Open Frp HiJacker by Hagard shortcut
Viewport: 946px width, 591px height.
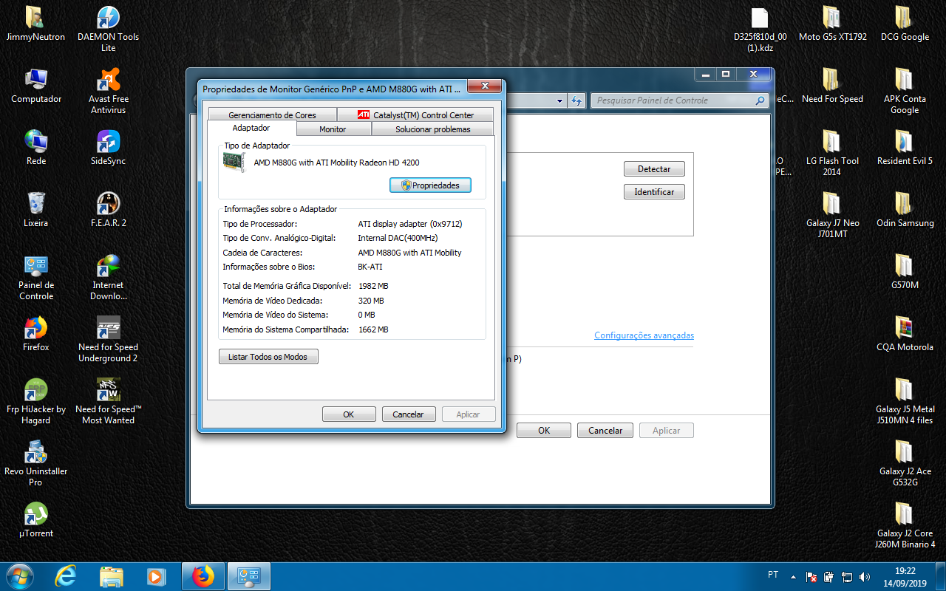click(36, 401)
